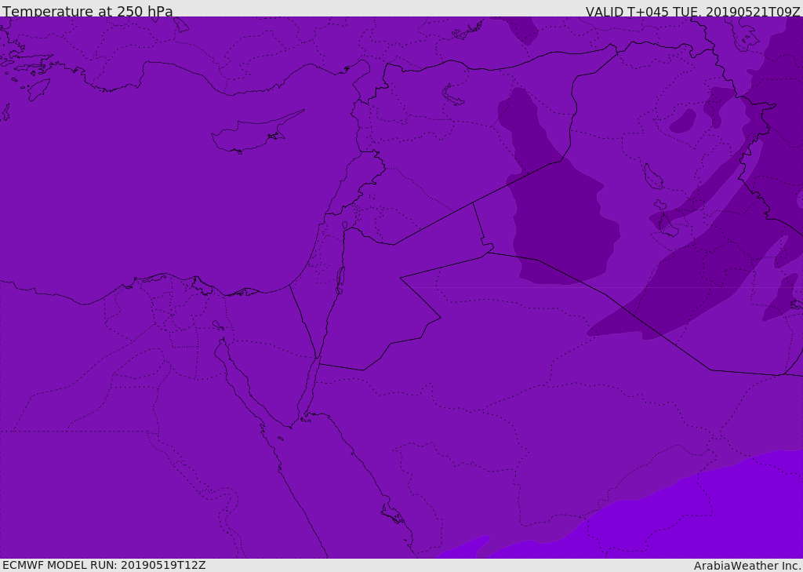Image resolution: width=803 pixels, height=572 pixels.
Task: Click the 'VALID T+045 TUE. 20190521T09Z' timestamp
Action: pos(693,11)
